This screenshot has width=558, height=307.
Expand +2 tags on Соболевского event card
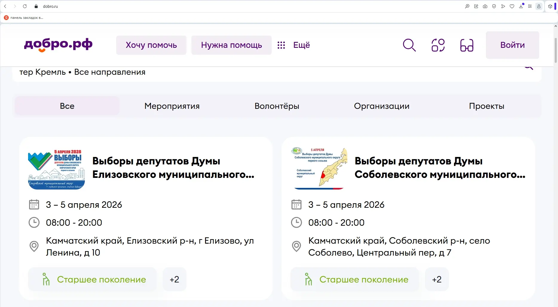click(x=437, y=279)
